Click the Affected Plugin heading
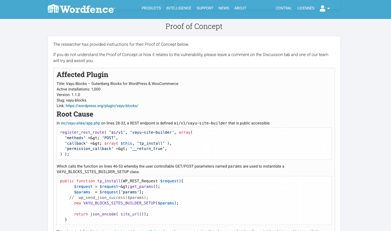Screen dimensions: 391x231 coord(82,75)
